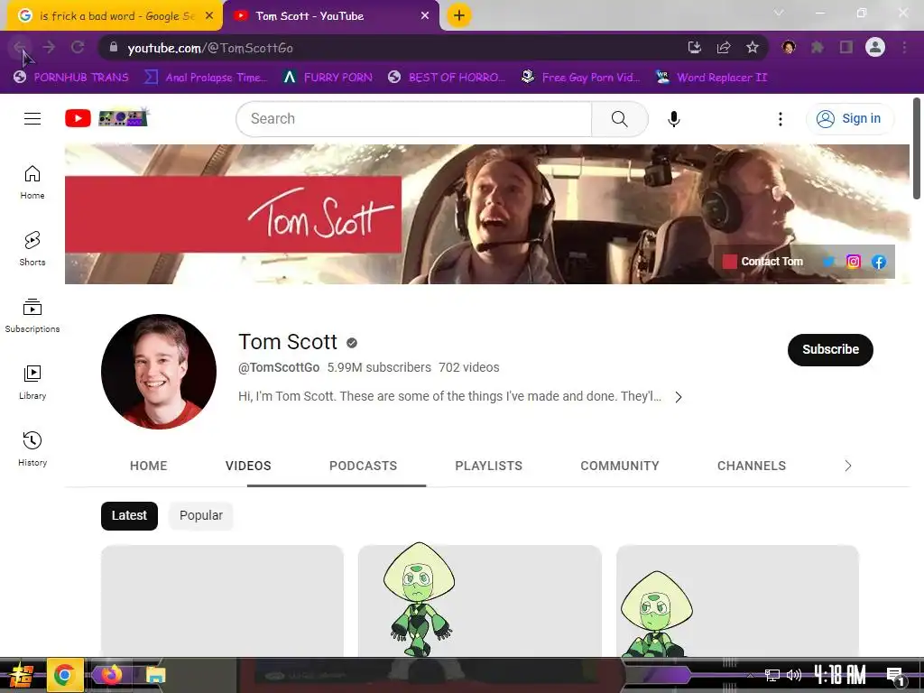Click the extension avatar icon in toolbar

789,47
